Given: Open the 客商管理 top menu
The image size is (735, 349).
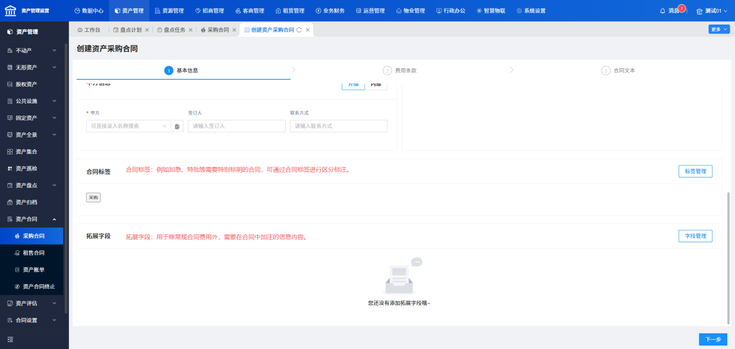Looking at the screenshot, I should click(x=249, y=11).
